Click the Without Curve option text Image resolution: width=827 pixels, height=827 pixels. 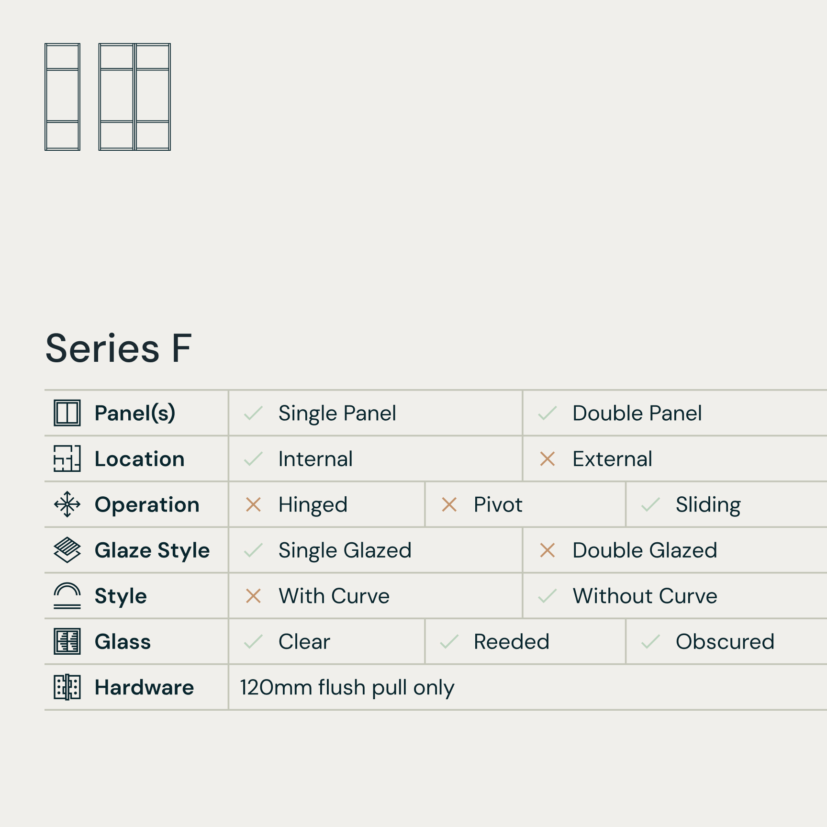coord(645,596)
